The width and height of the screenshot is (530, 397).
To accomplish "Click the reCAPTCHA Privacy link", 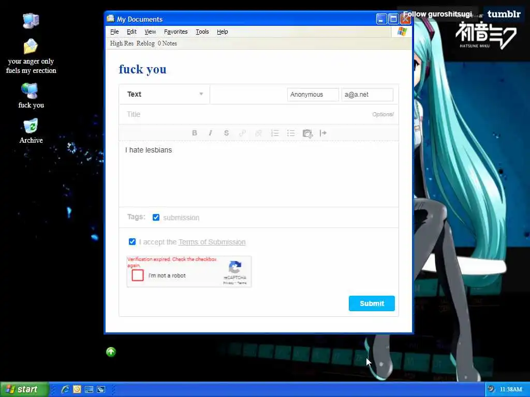I will click(228, 283).
